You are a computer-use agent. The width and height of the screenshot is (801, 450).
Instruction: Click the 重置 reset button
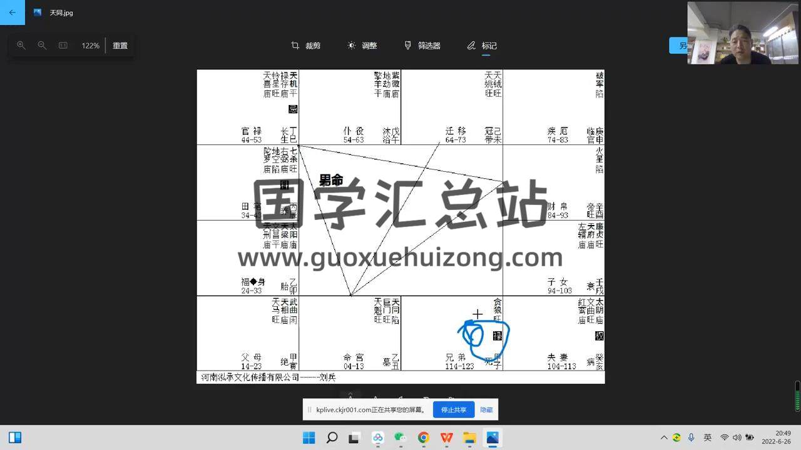(x=120, y=46)
